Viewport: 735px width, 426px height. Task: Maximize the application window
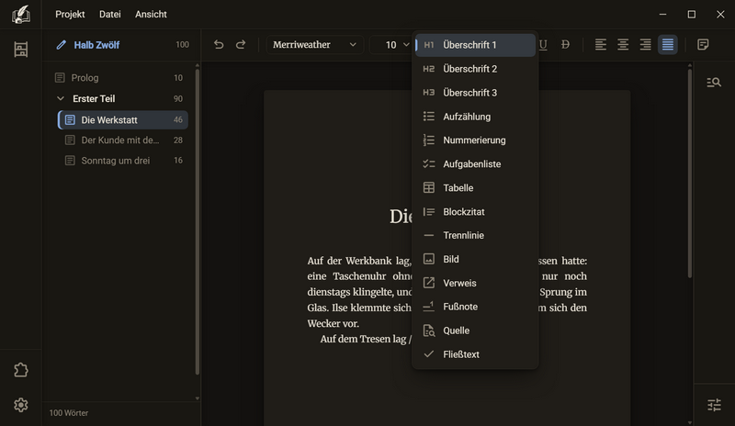692,15
